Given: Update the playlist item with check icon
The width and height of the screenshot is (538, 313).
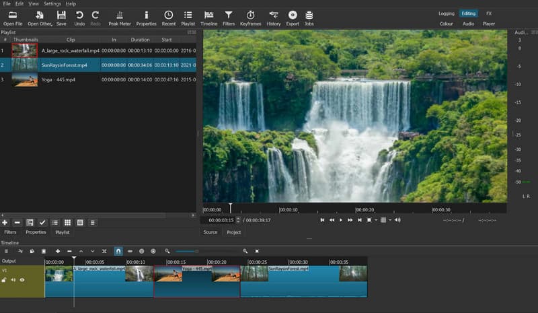Looking at the screenshot, I should pos(42,223).
